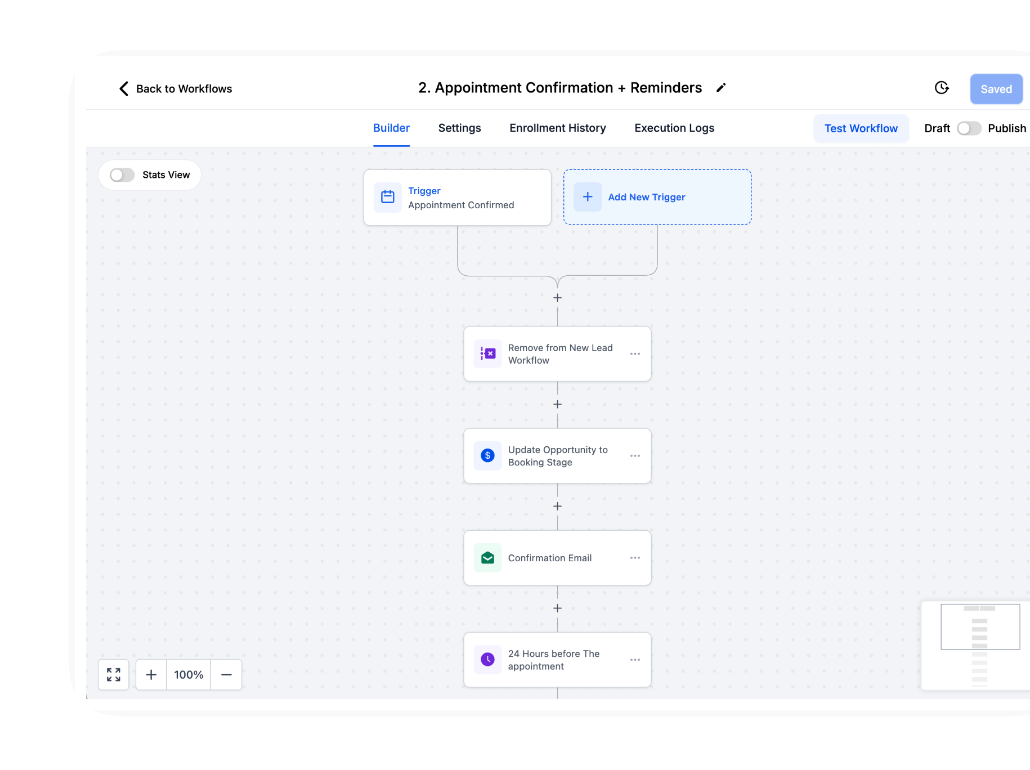Open the version history clock icon

point(942,88)
